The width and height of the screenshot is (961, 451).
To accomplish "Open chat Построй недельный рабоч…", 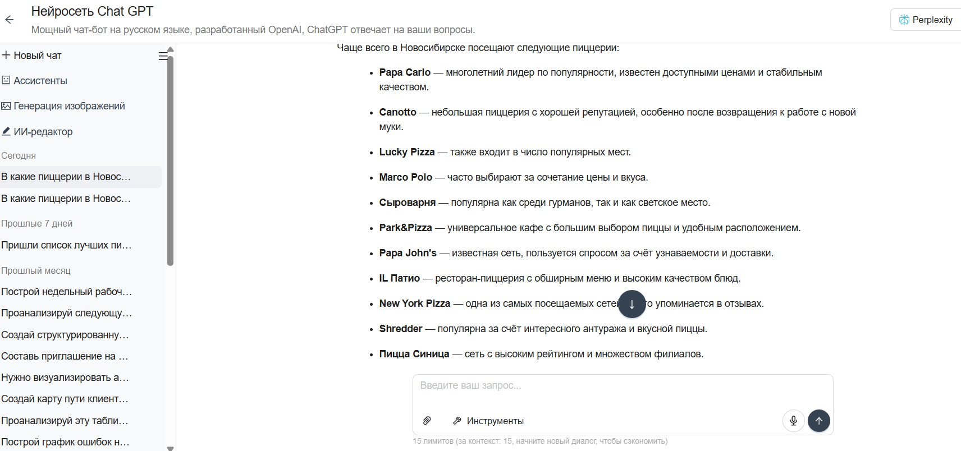I will (x=66, y=292).
